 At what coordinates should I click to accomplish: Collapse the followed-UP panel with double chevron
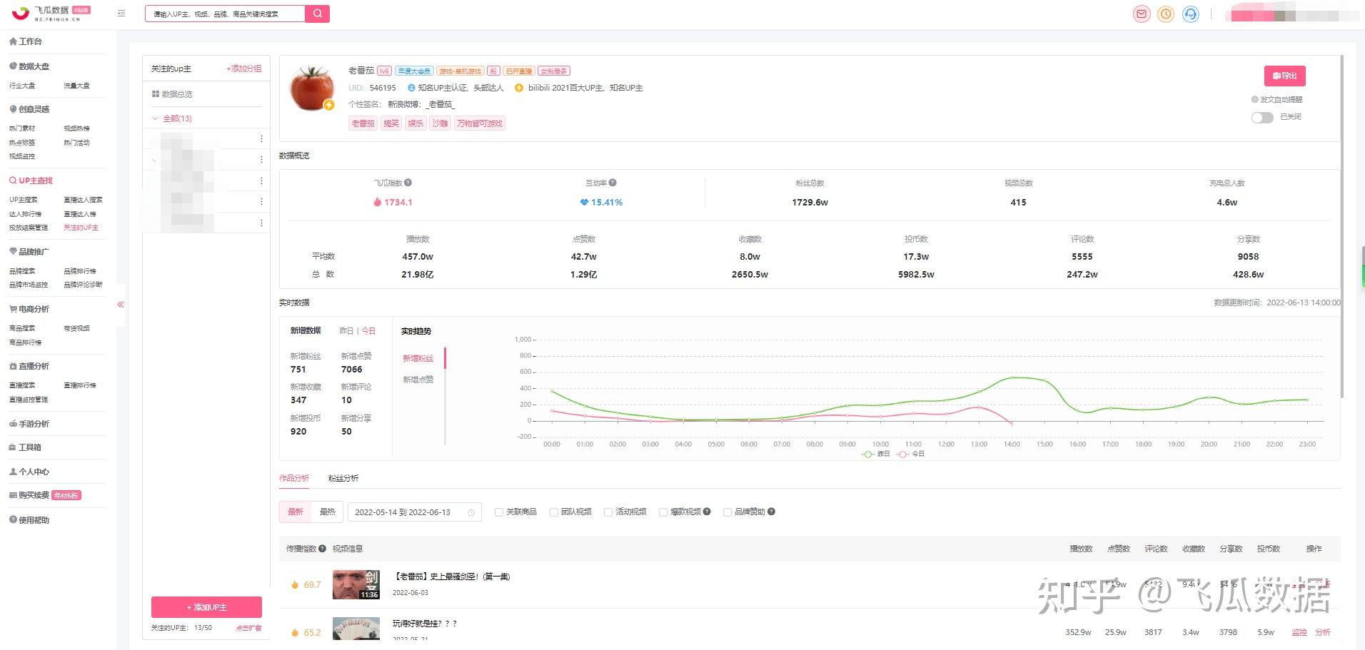(x=121, y=305)
